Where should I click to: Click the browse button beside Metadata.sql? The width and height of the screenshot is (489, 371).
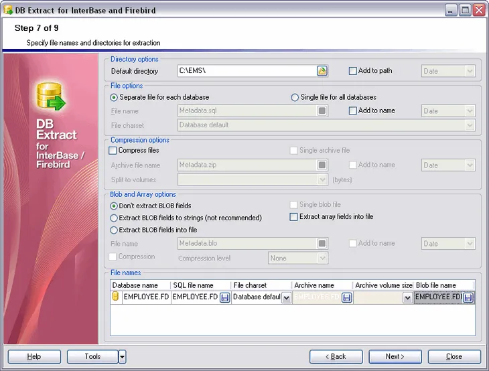pyautogui.click(x=322, y=110)
